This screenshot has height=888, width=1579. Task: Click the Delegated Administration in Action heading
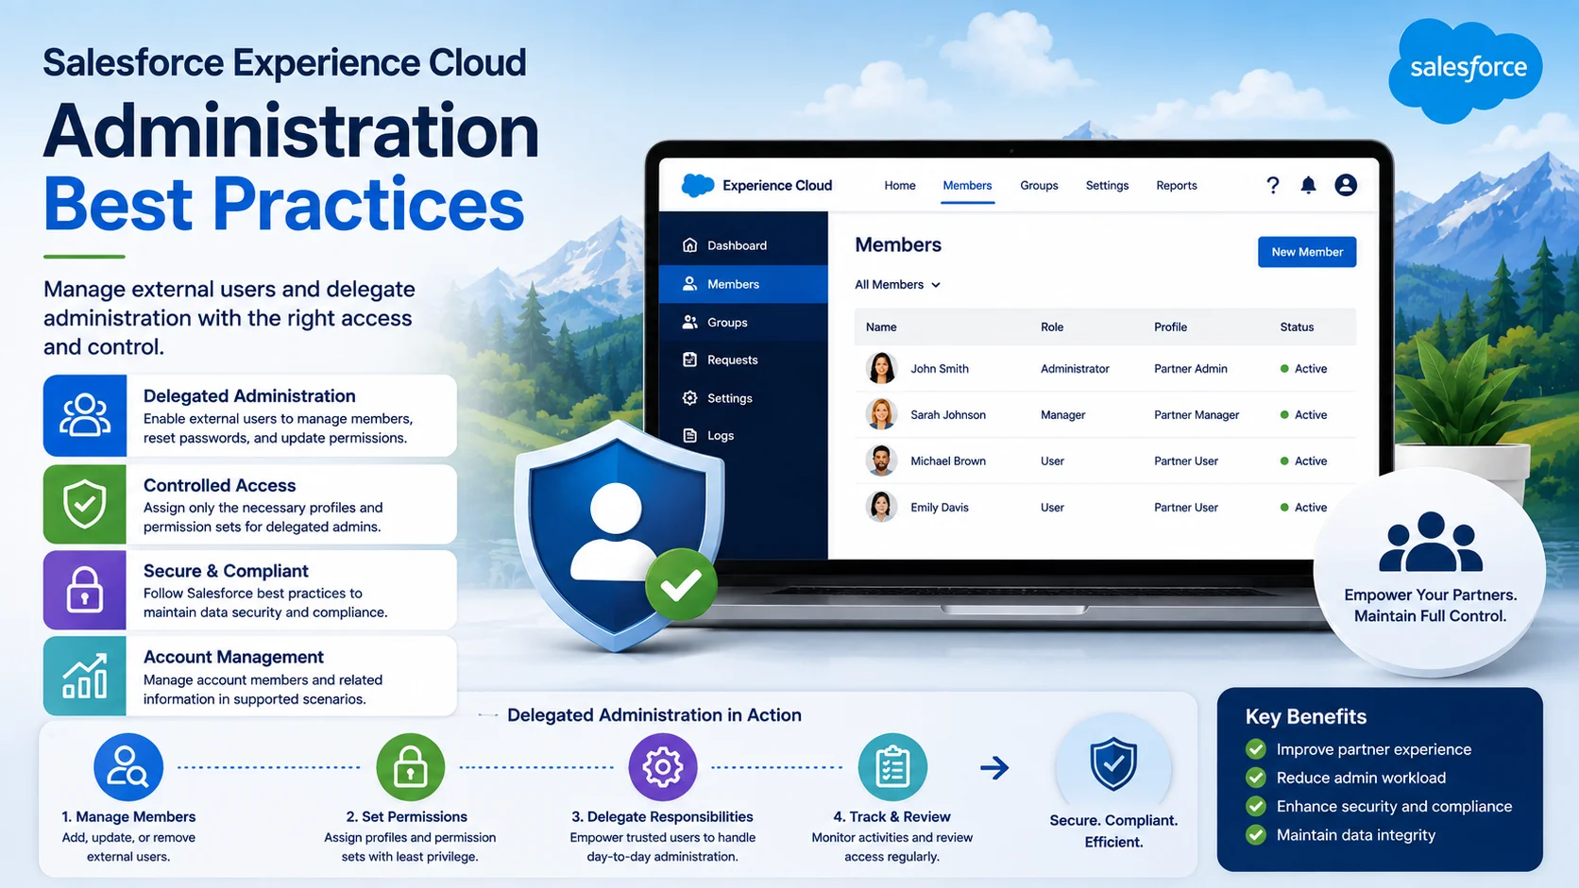coord(654,715)
